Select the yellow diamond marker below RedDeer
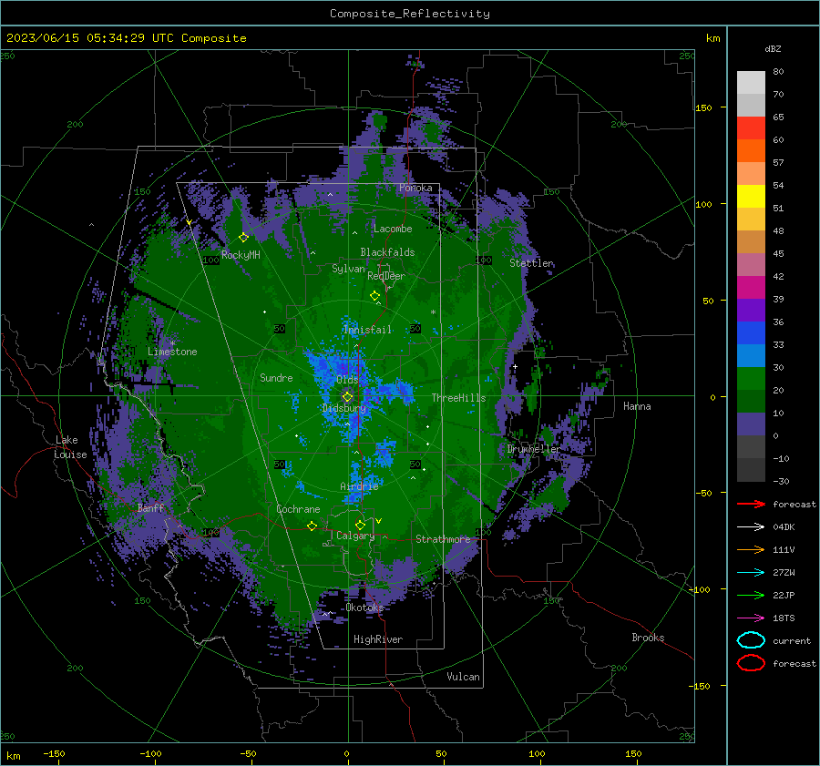 pos(374,296)
